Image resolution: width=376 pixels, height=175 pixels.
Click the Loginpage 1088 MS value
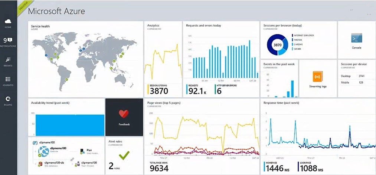pos(311,168)
